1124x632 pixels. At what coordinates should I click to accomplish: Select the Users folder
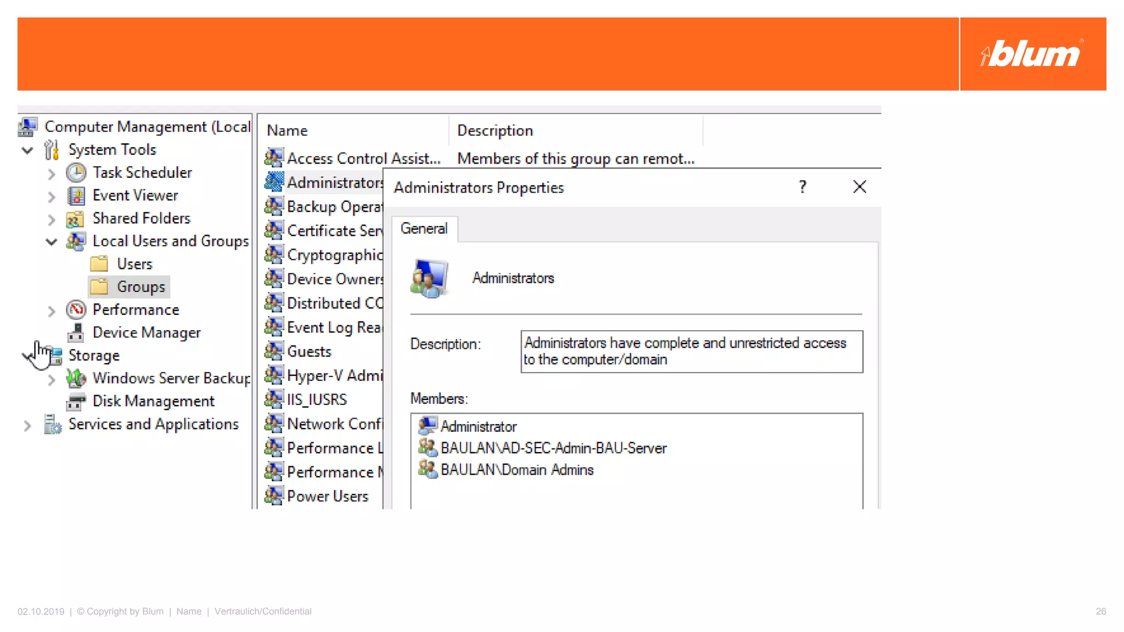point(134,264)
